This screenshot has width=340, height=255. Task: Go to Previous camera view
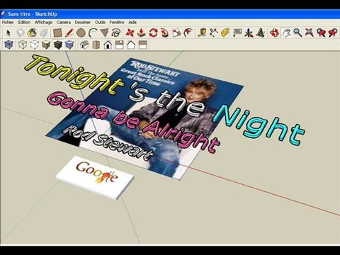tap(321, 33)
